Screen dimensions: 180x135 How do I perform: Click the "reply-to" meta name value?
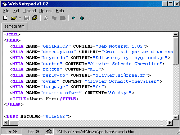[x=54, y=75]
